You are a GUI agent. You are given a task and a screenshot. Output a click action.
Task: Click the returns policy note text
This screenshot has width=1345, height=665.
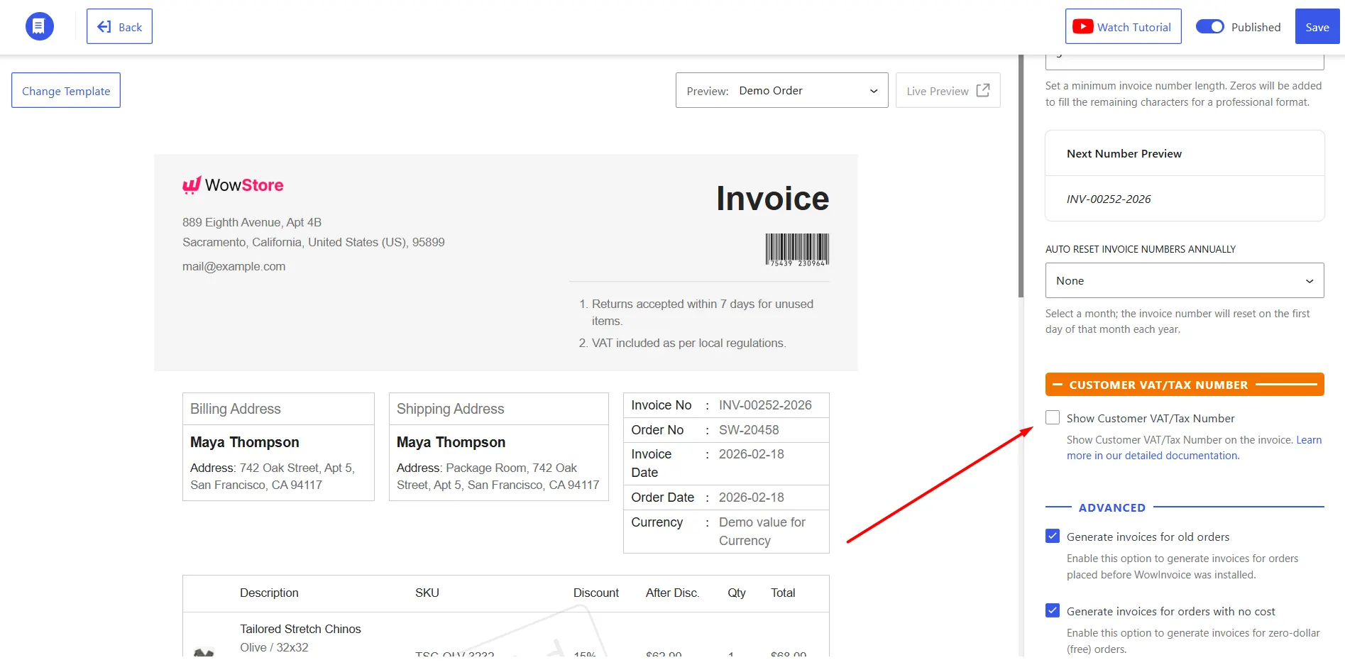(x=702, y=312)
